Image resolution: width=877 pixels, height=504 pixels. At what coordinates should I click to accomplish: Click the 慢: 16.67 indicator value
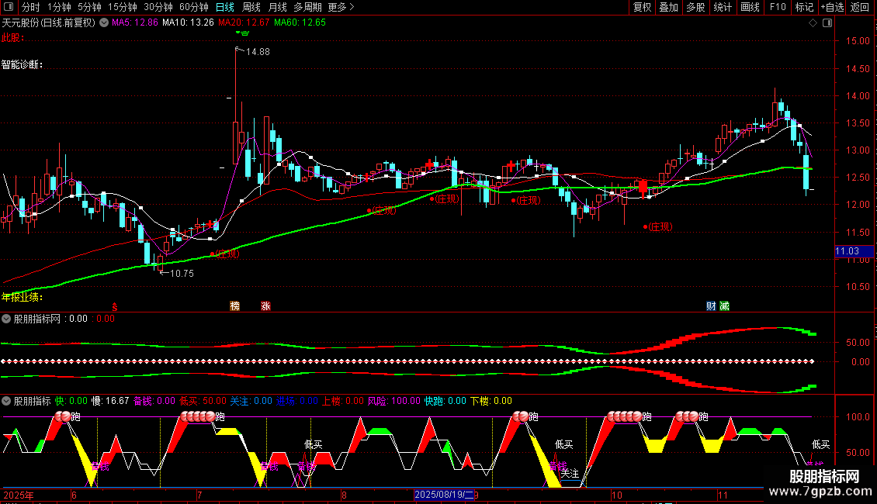click(110, 401)
